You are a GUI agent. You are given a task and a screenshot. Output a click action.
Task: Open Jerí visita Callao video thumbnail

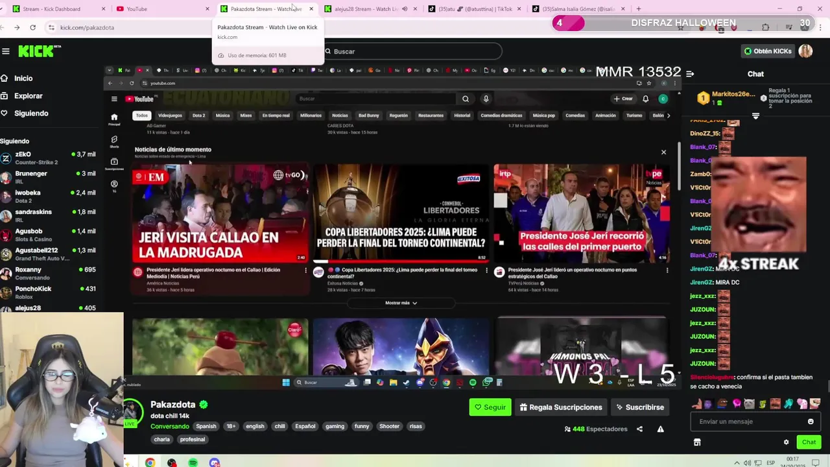220,213
